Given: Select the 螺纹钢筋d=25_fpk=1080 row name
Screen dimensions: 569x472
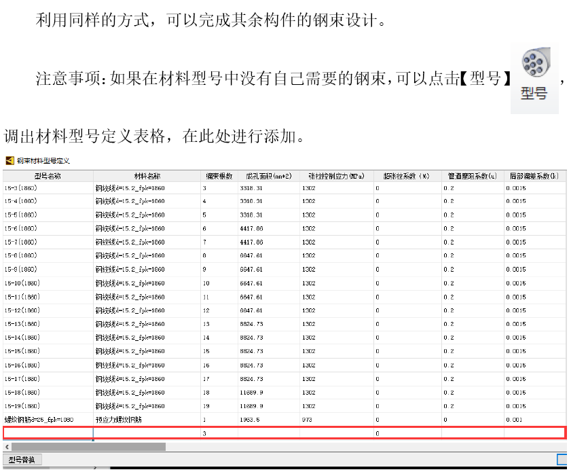Looking at the screenshot, I should [39, 420].
